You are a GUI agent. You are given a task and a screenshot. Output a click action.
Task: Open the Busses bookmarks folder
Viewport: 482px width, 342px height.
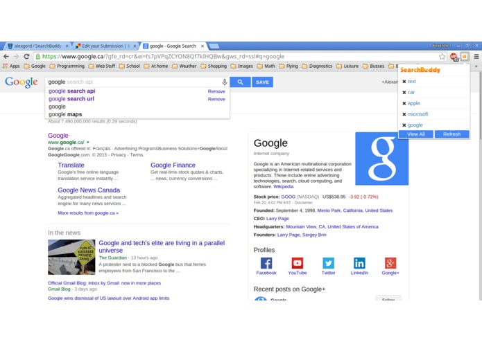(374, 66)
